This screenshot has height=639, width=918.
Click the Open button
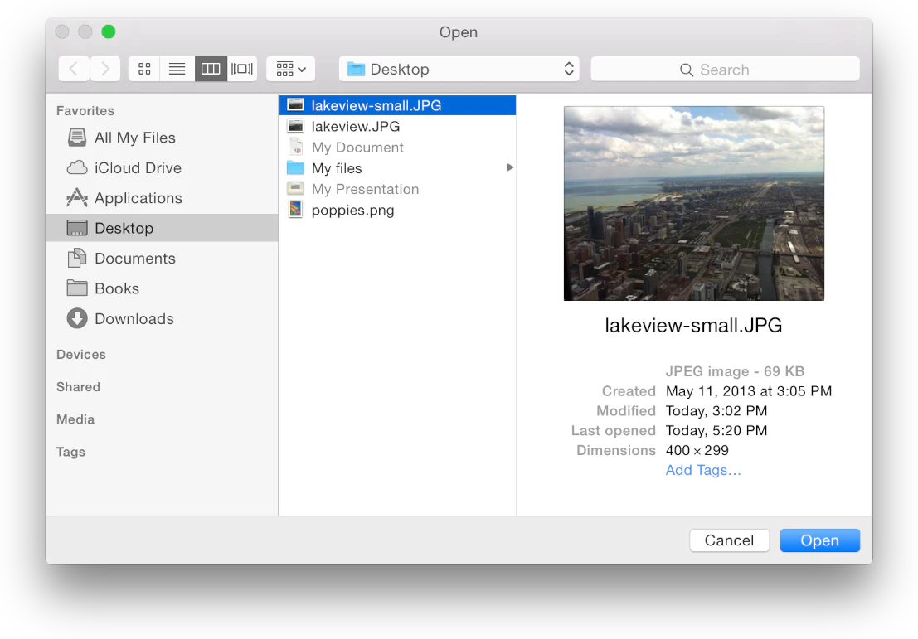(x=819, y=540)
